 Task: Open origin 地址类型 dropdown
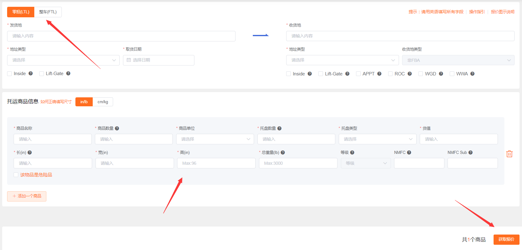(x=63, y=60)
